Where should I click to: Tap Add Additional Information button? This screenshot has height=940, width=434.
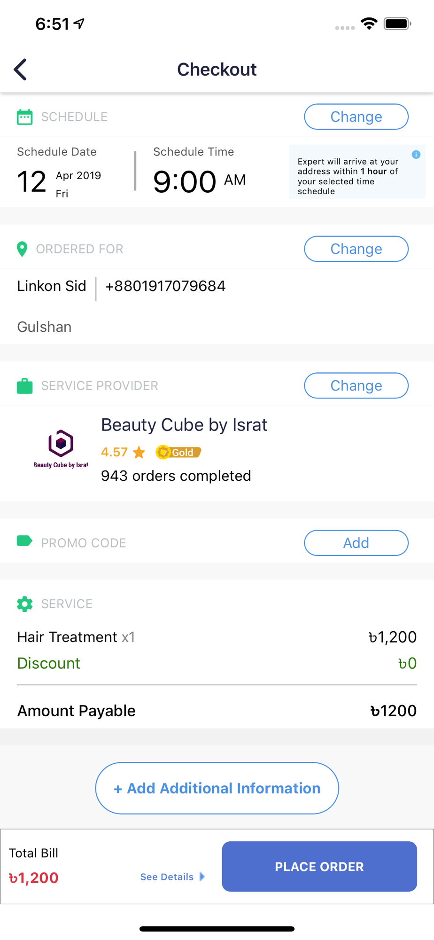[x=217, y=788]
